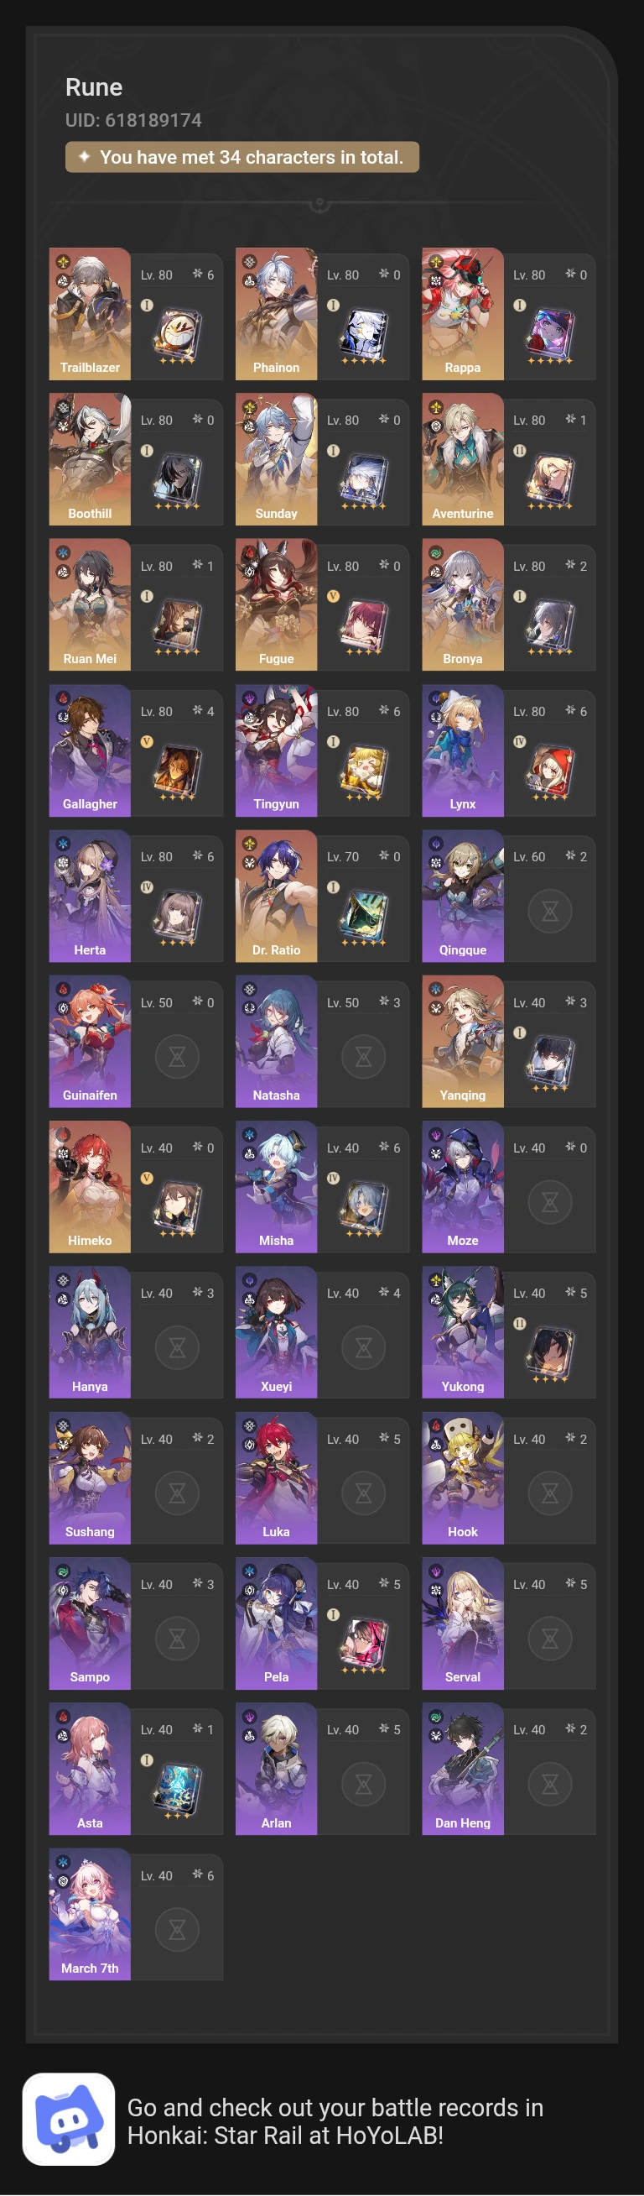
Task: Click the Sunday character portrait
Action: [276, 458]
